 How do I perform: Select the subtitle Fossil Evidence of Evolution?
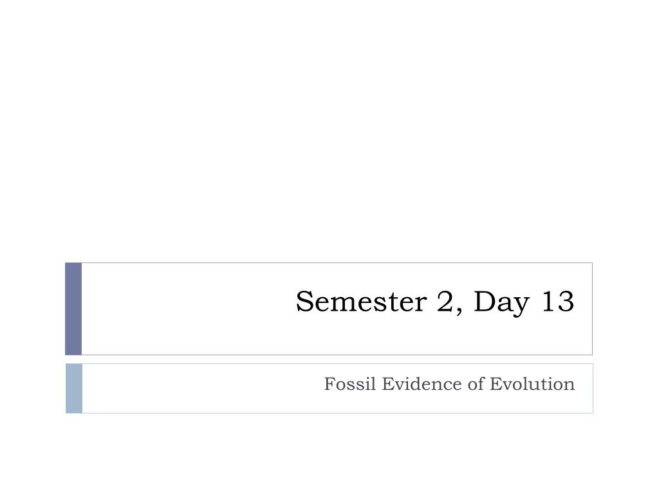click(x=449, y=384)
